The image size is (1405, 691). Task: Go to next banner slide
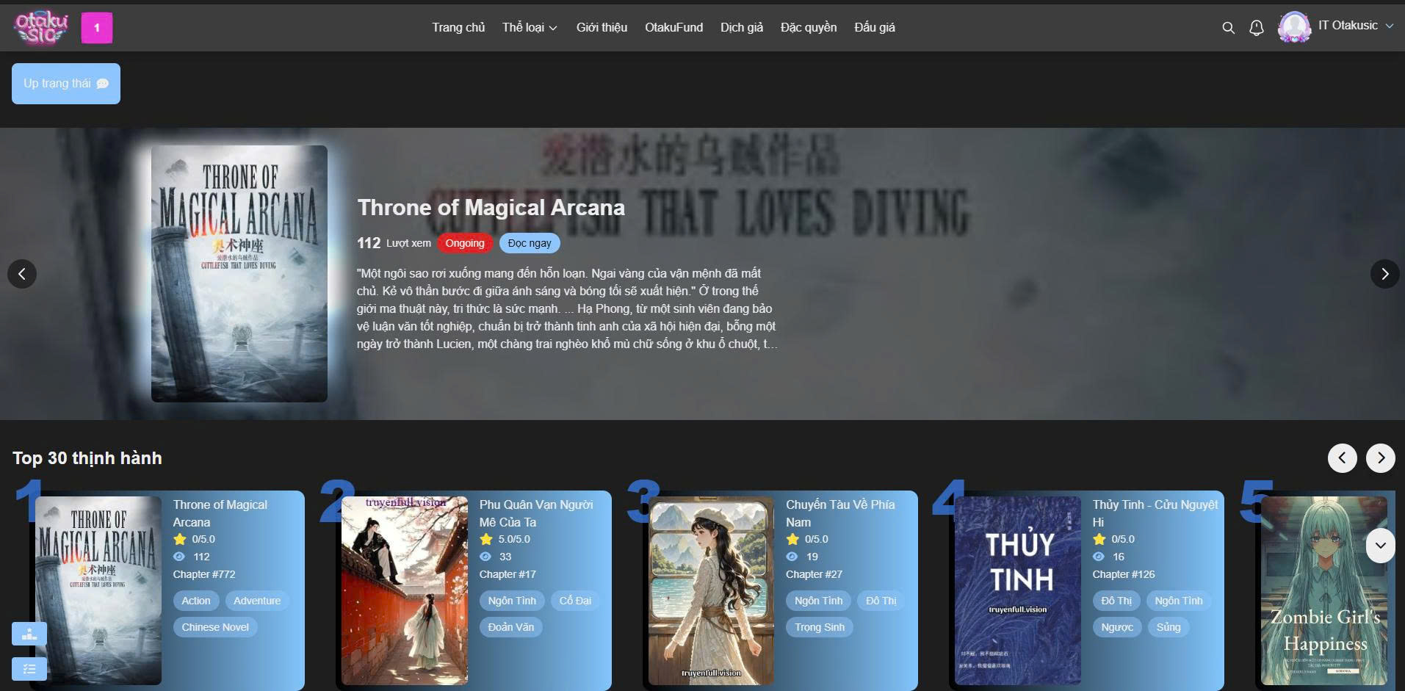1384,274
